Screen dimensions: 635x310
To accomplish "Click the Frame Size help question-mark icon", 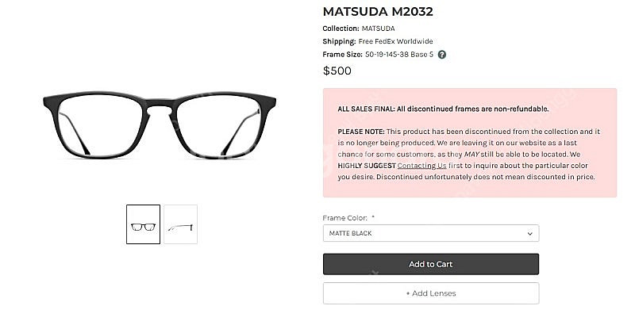I will 442,55.
